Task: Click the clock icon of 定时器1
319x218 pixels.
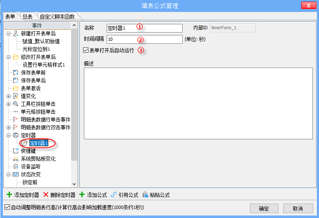Action: (24, 143)
